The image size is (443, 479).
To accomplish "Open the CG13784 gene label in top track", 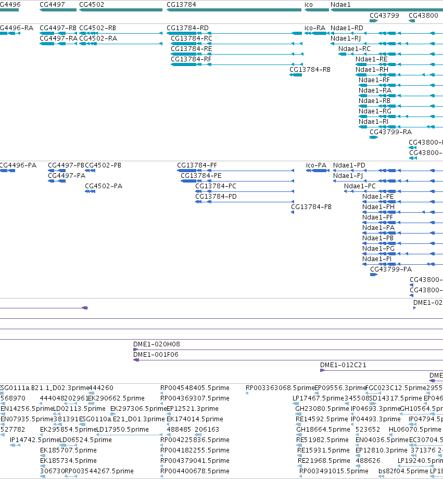I will point(181,5).
